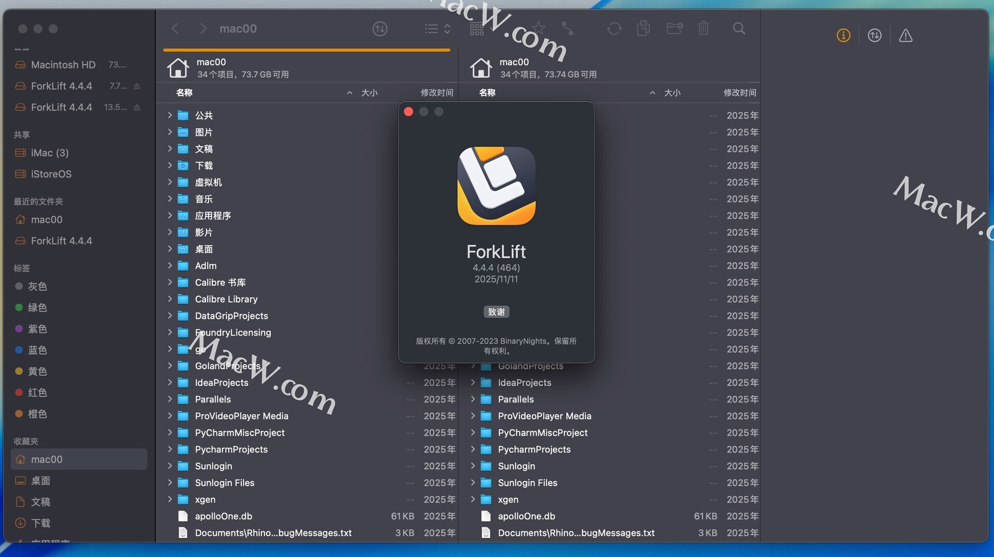Select apolloOne.db in the right pane

pyautogui.click(x=526, y=516)
